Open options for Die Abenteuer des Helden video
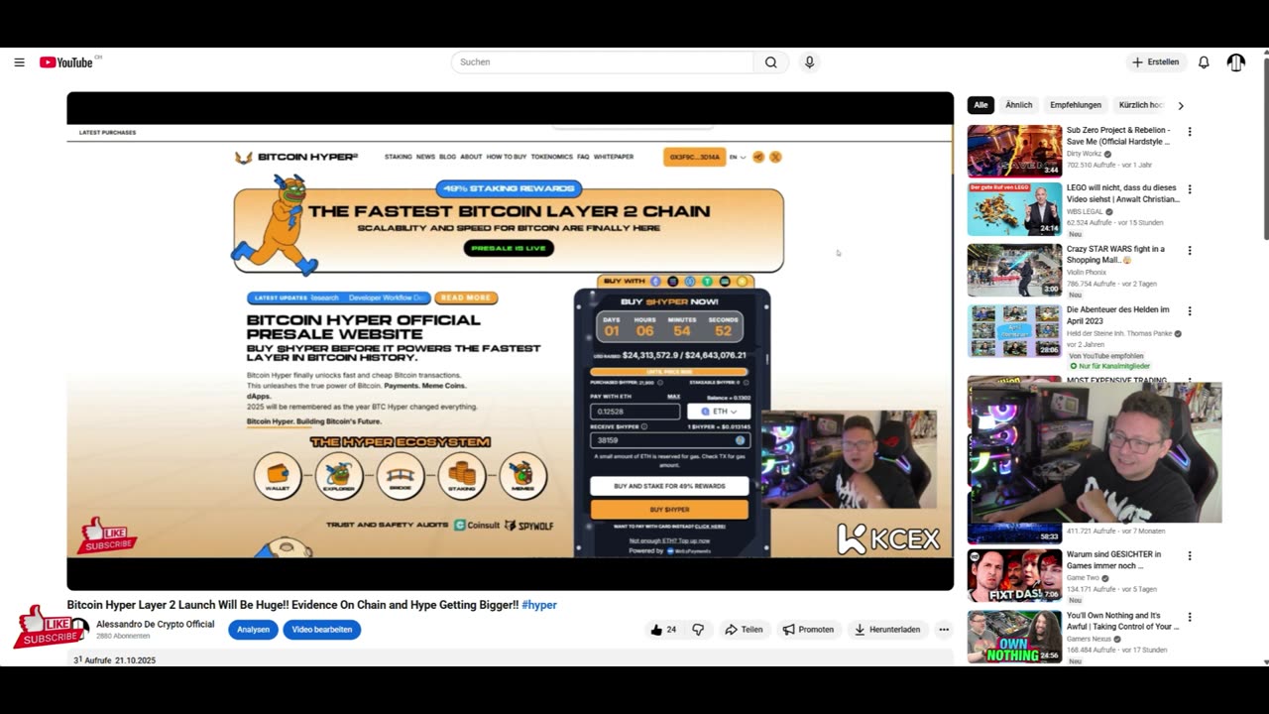The image size is (1269, 714). [x=1190, y=311]
